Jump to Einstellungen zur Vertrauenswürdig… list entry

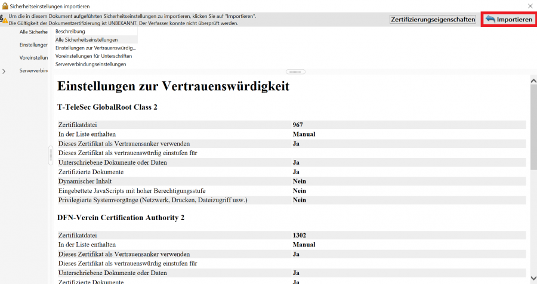click(x=95, y=48)
